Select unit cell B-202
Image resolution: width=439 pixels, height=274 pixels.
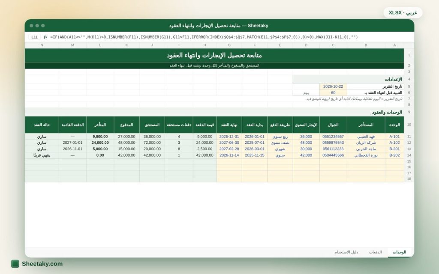click(x=394, y=155)
